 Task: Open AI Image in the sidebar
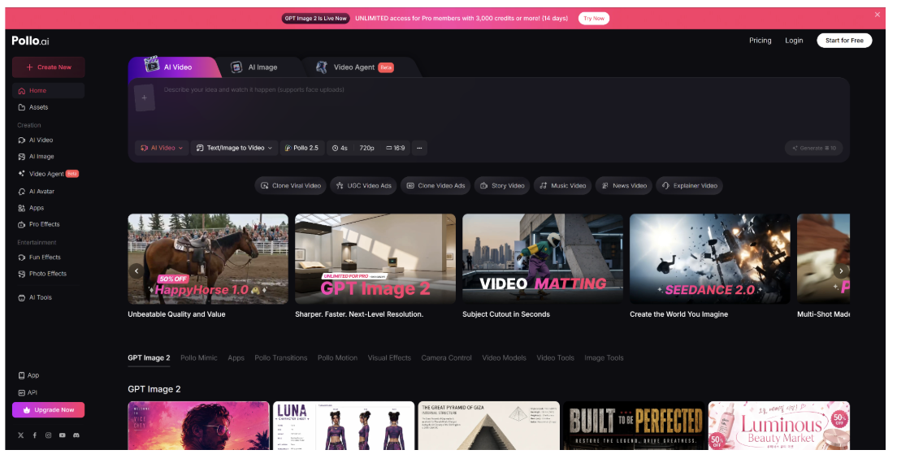[48, 157]
